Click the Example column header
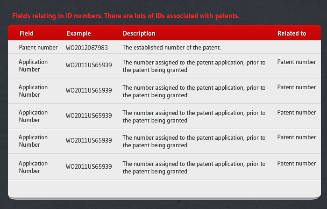Screen dimensions: 327x209 pyautogui.click(x=78, y=34)
